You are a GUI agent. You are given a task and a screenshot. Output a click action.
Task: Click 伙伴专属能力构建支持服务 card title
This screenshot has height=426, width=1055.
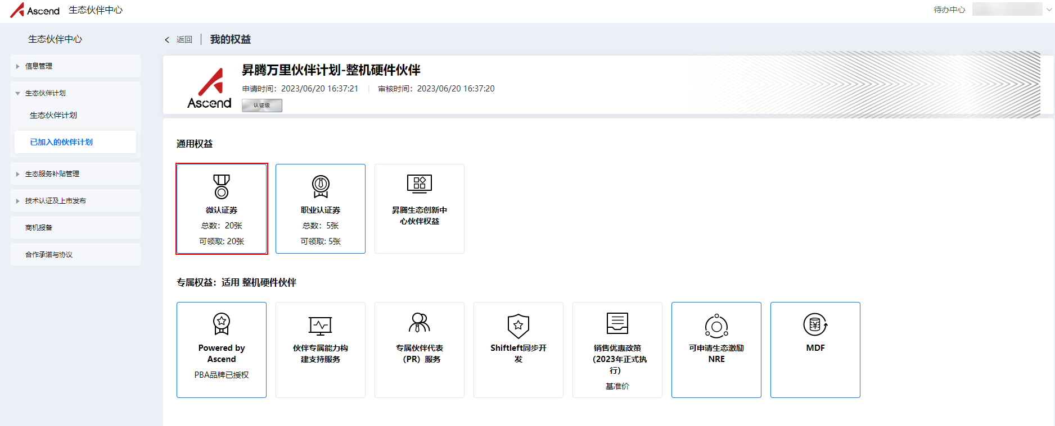[x=321, y=354]
